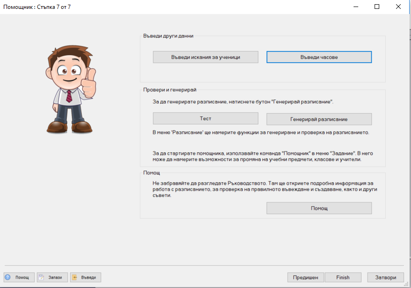Screen dimensions: 411x288
Task: Open the manual via the wide Помощ button
Action: [319, 208]
